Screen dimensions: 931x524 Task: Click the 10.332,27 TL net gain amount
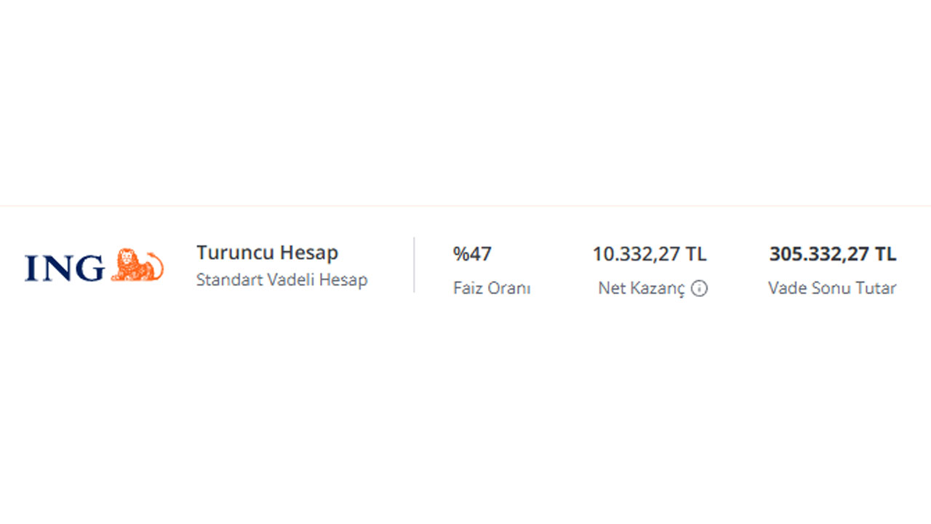coord(649,254)
